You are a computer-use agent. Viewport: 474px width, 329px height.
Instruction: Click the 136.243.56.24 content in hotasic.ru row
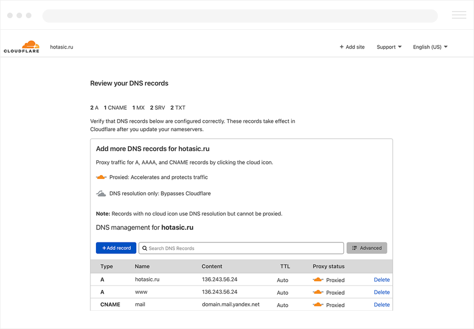[x=219, y=279]
